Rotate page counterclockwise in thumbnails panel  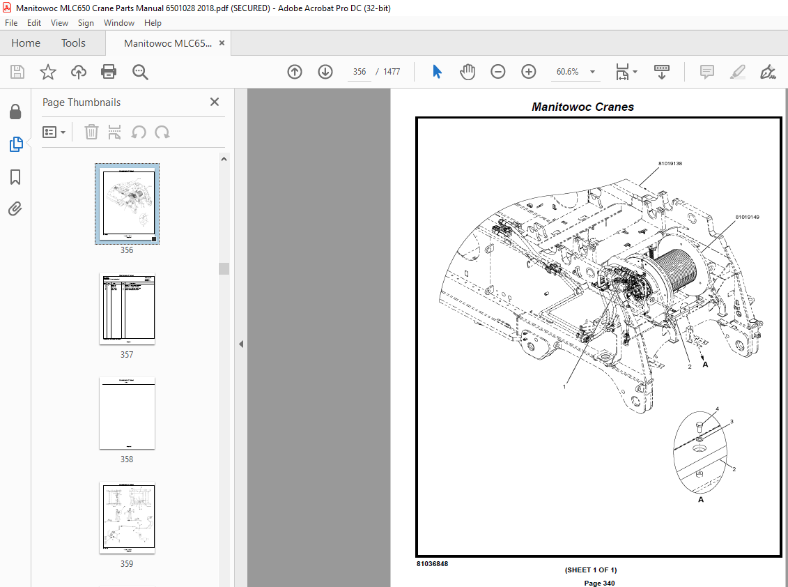click(x=139, y=132)
